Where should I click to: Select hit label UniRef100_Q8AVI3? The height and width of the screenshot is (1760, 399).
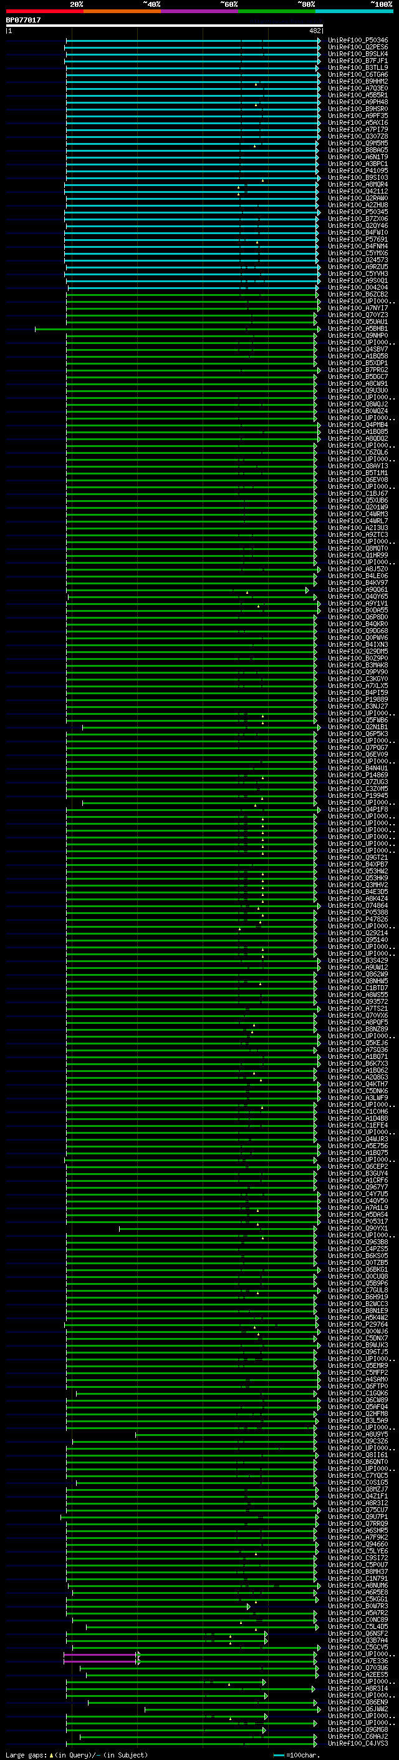pyautogui.click(x=358, y=466)
